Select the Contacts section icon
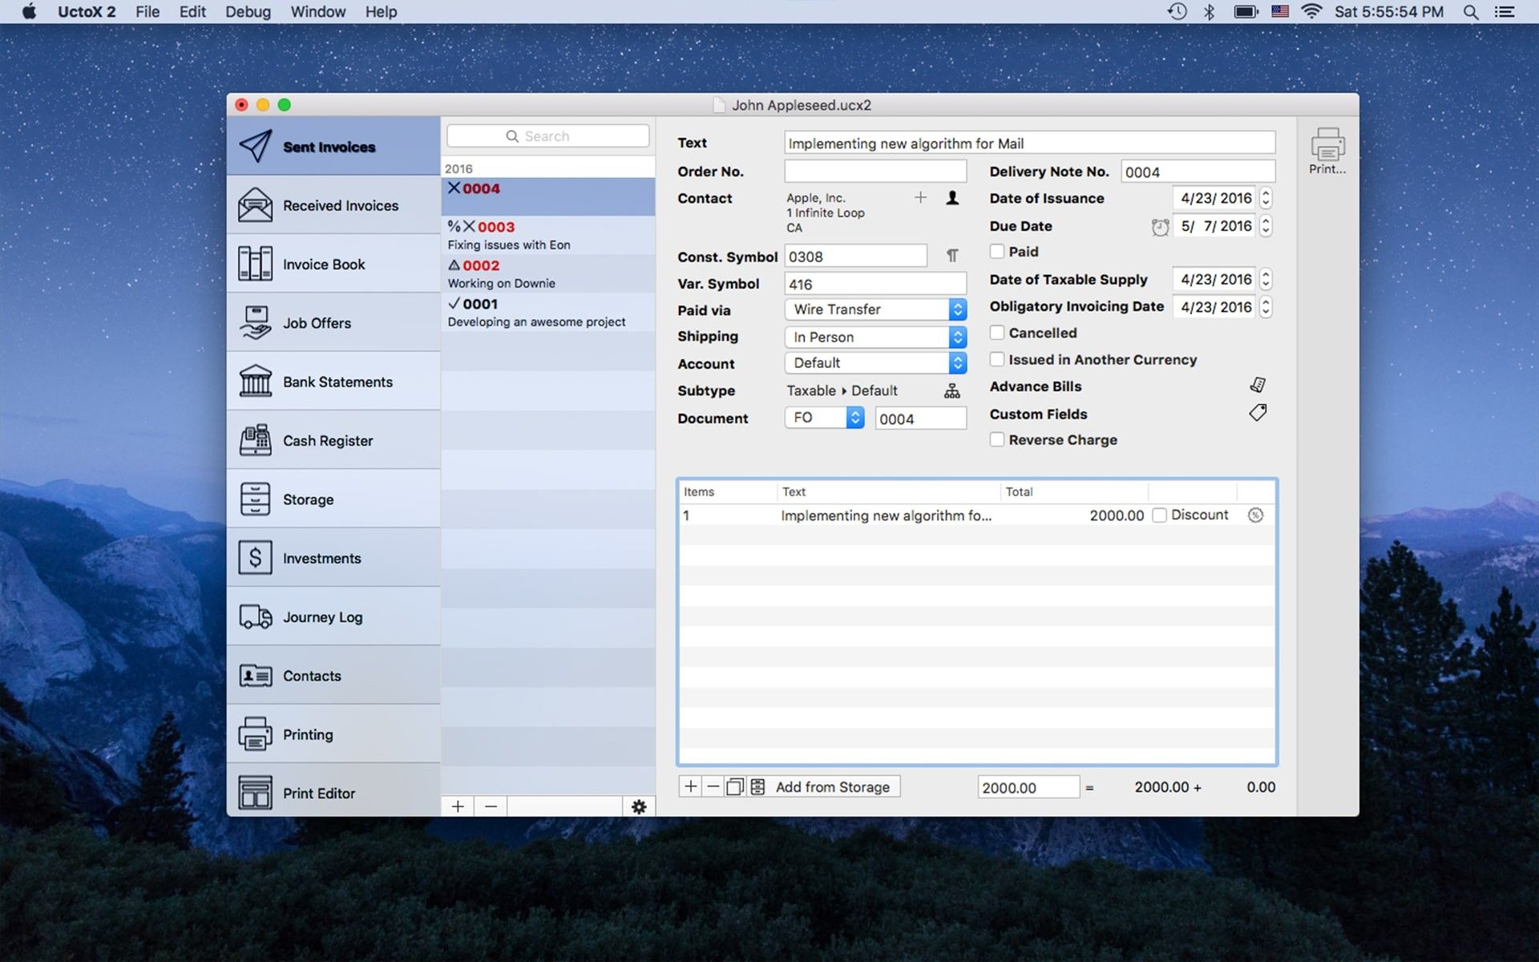 254,675
